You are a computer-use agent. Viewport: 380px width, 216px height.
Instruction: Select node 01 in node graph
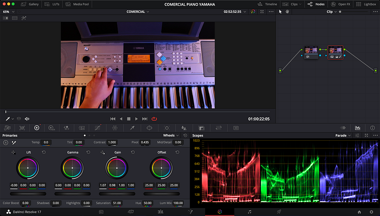tap(311, 52)
